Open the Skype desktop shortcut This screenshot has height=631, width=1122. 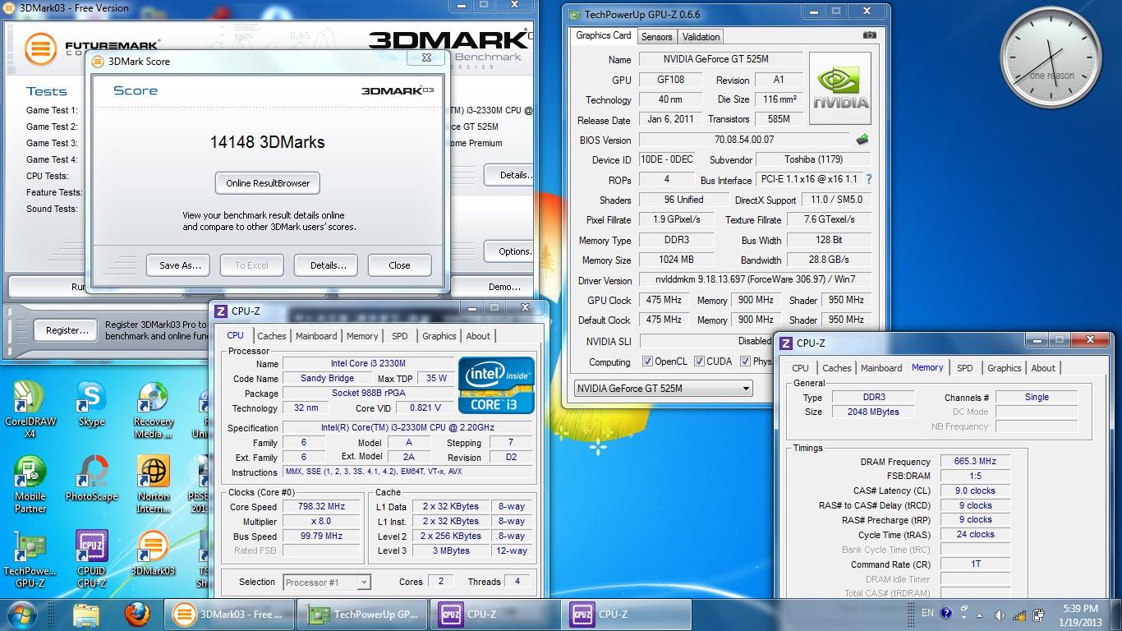click(x=91, y=405)
